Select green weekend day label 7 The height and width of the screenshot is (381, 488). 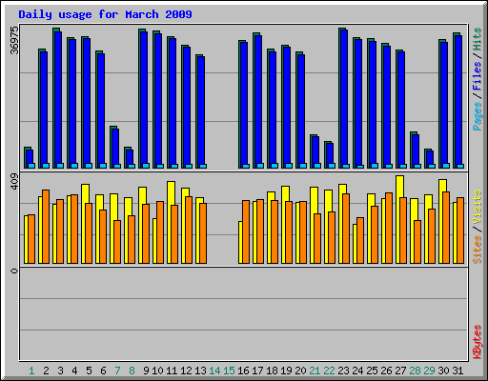click(x=117, y=371)
